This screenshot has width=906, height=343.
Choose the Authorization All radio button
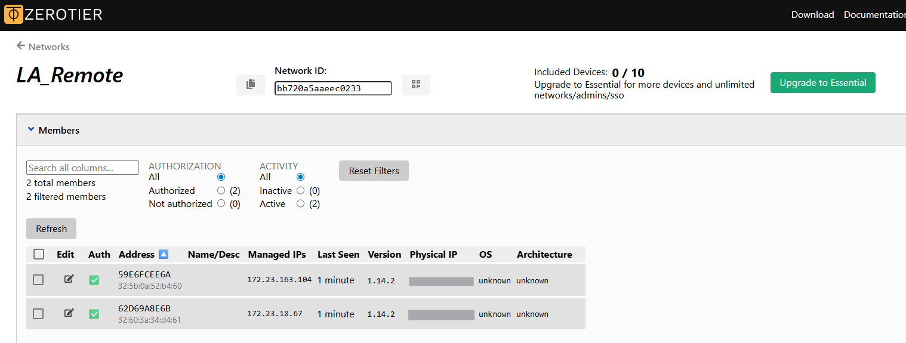[x=221, y=177]
